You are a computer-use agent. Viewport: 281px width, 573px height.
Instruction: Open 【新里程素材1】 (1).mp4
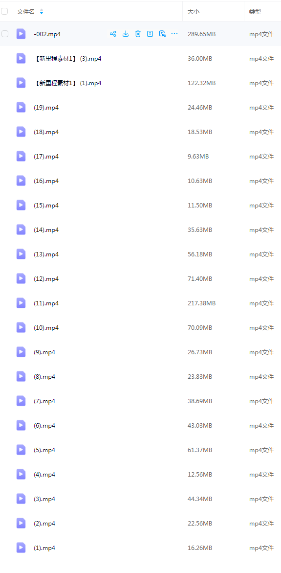coord(67,83)
